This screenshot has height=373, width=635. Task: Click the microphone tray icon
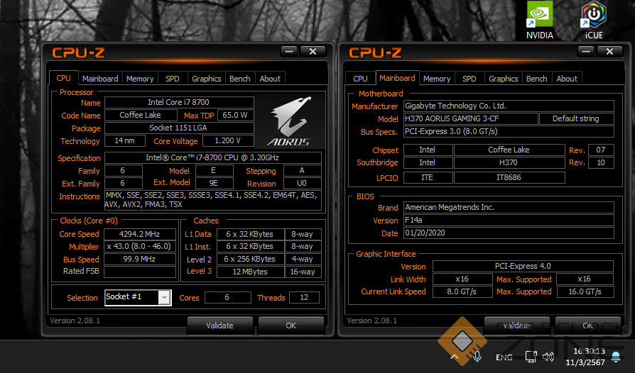click(x=477, y=357)
